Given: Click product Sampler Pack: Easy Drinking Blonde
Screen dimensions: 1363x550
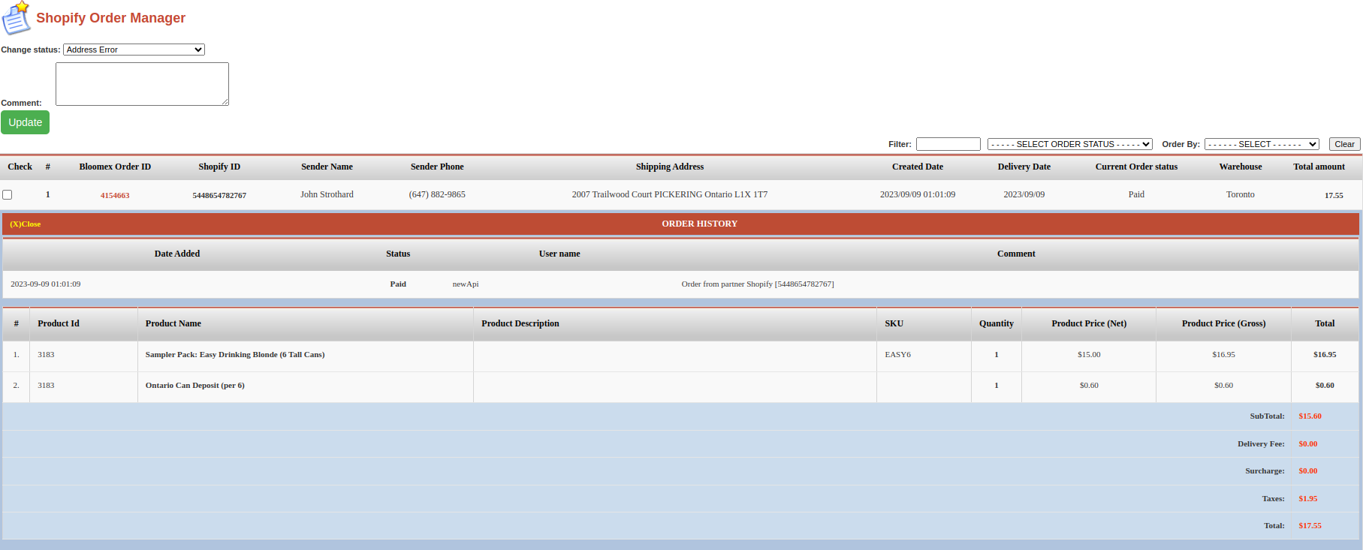Looking at the screenshot, I should pos(235,354).
